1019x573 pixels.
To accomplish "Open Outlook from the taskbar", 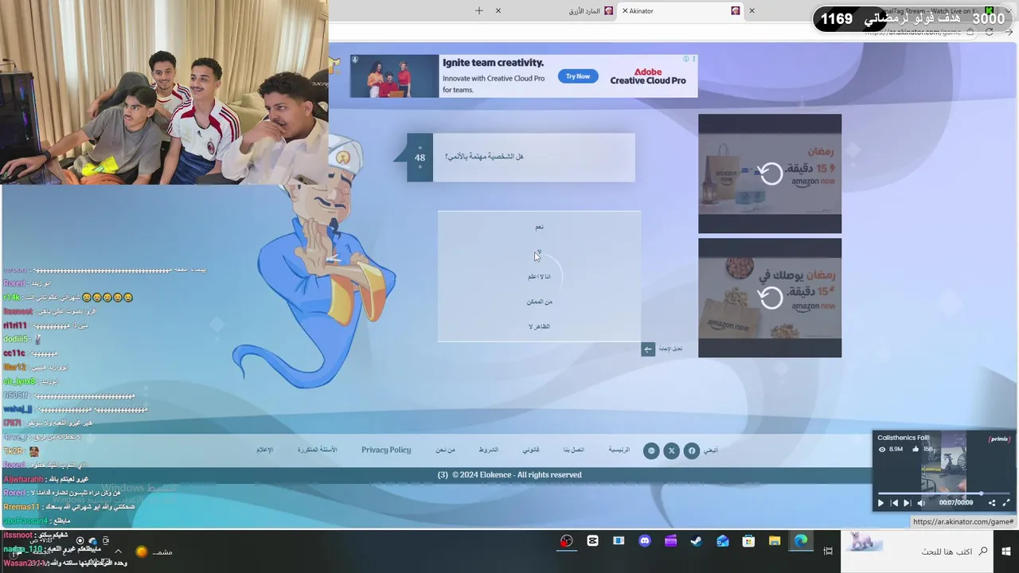I will (722, 541).
